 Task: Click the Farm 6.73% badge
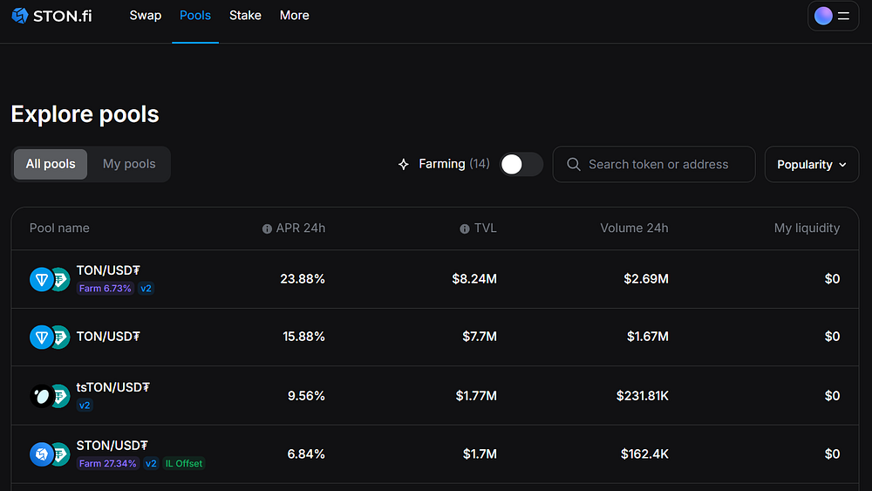point(106,289)
